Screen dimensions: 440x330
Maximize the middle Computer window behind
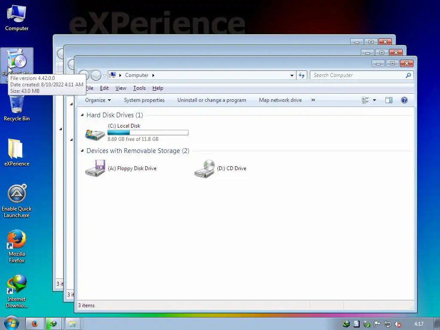tap(382, 52)
